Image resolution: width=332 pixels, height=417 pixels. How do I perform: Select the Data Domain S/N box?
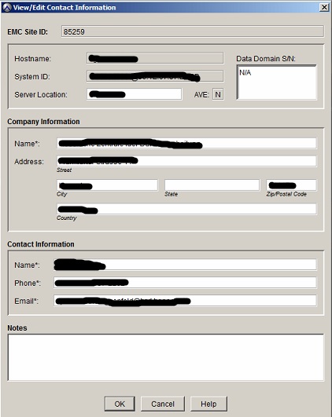coord(277,82)
